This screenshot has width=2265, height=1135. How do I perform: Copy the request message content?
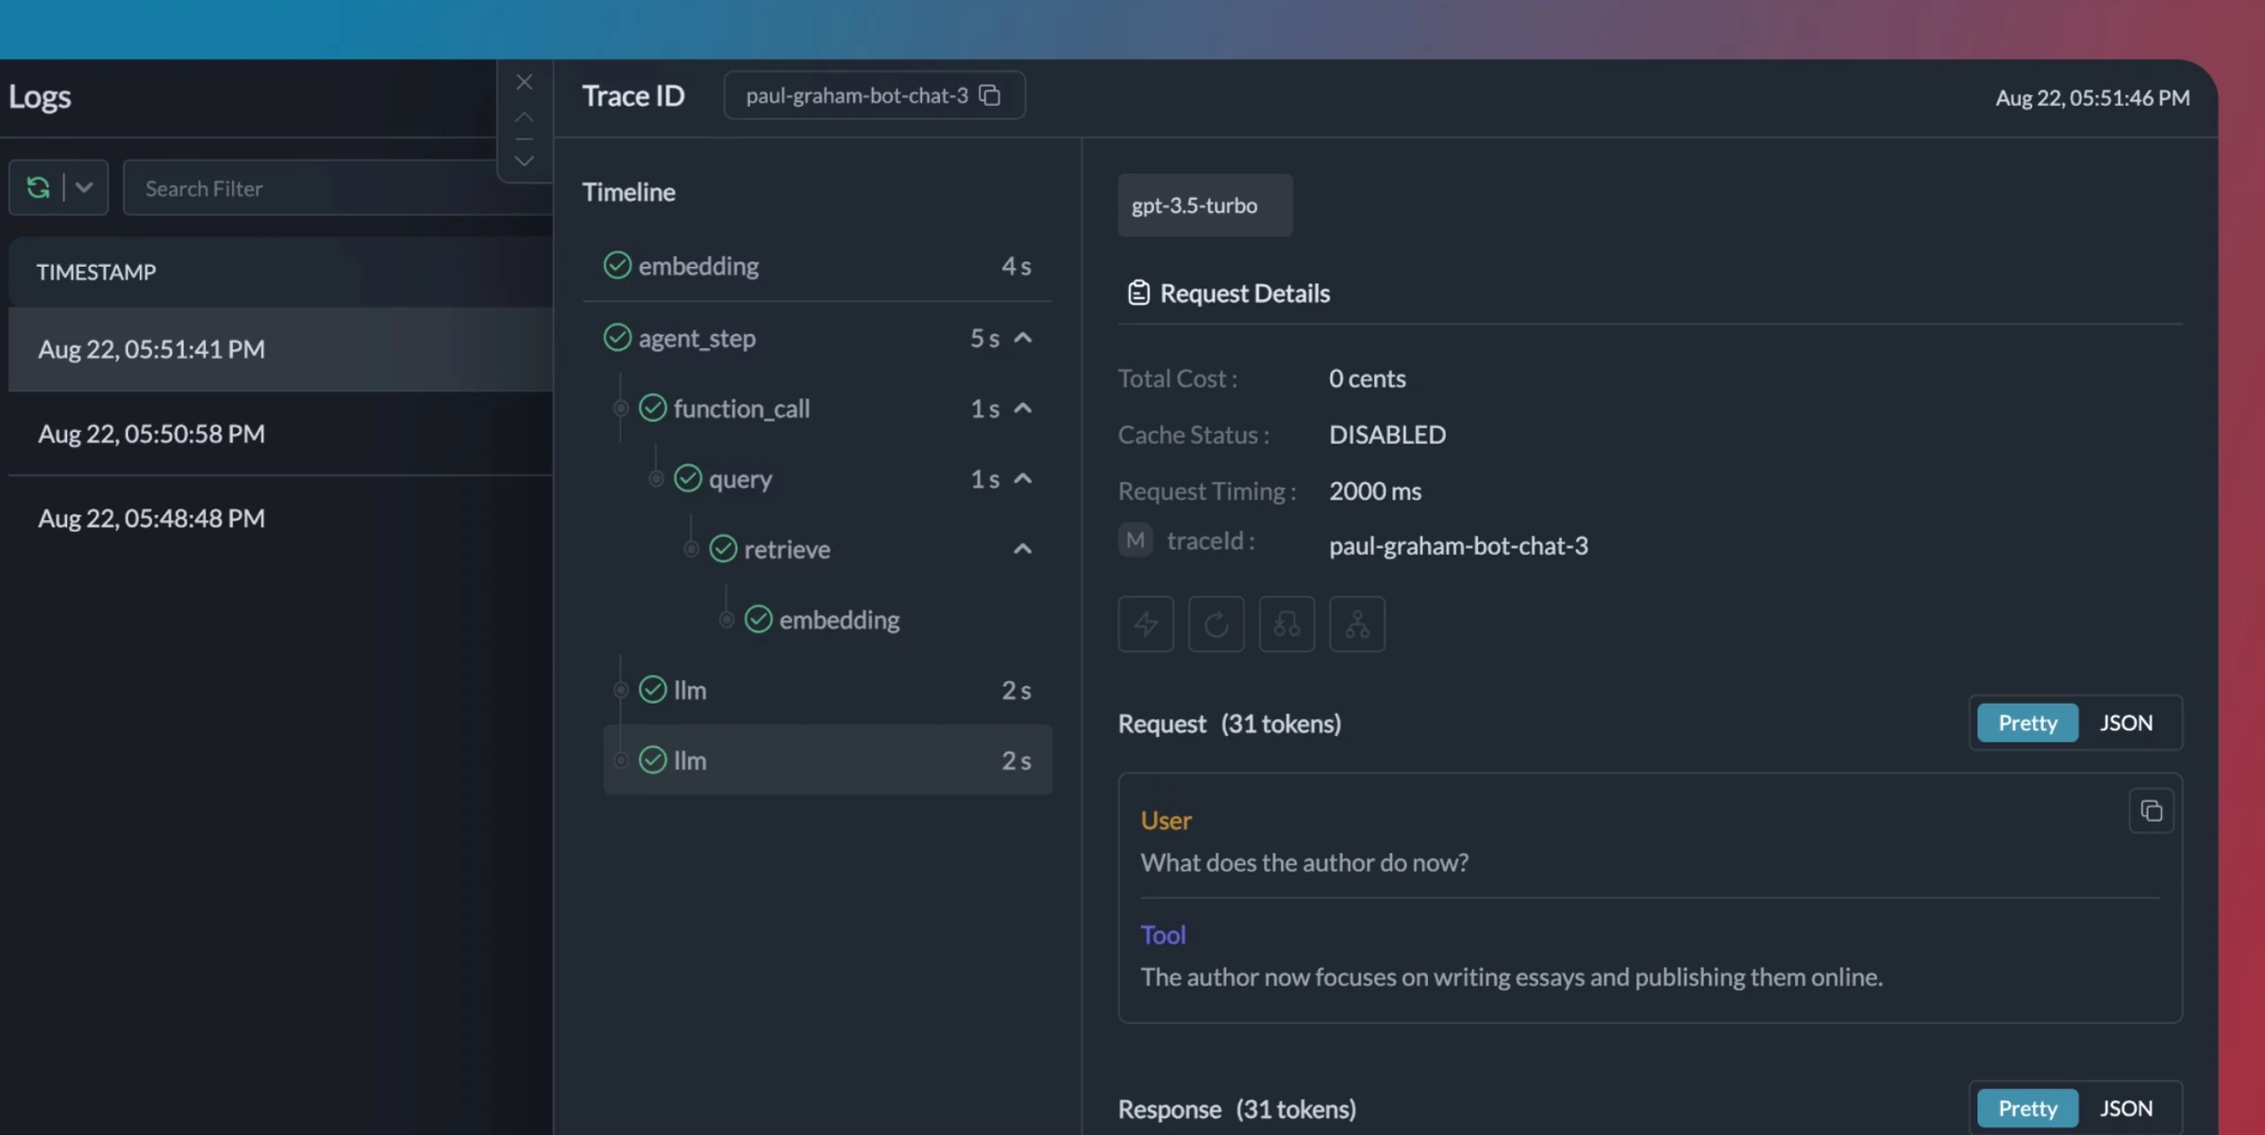pyautogui.click(x=2151, y=810)
